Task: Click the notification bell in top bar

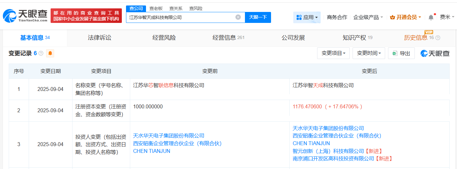Action: click(x=431, y=17)
